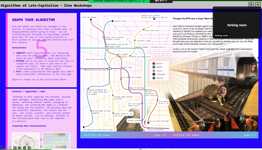Open the view options dropdown
262x150 pixels.
click(161, 1)
